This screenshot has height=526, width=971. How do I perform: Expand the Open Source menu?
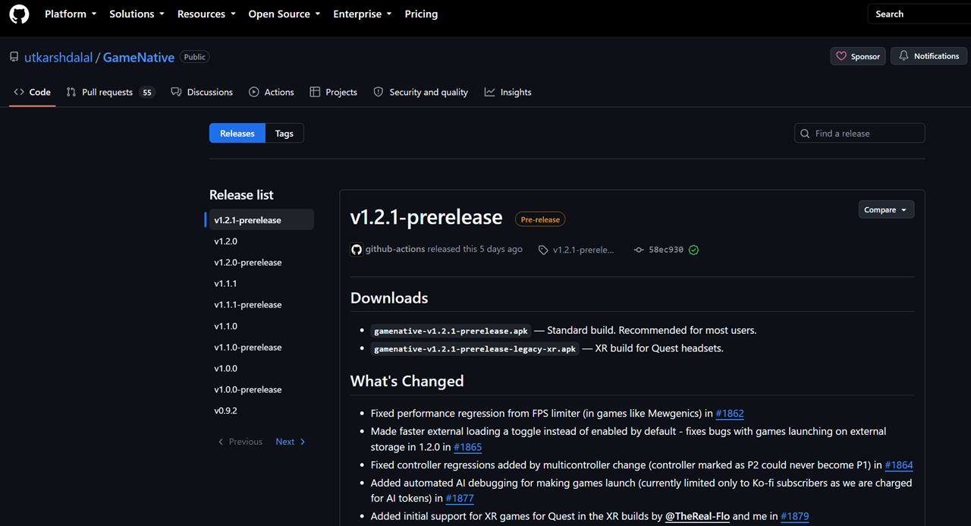(284, 14)
